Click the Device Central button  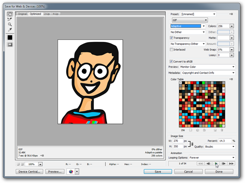tap(29, 172)
